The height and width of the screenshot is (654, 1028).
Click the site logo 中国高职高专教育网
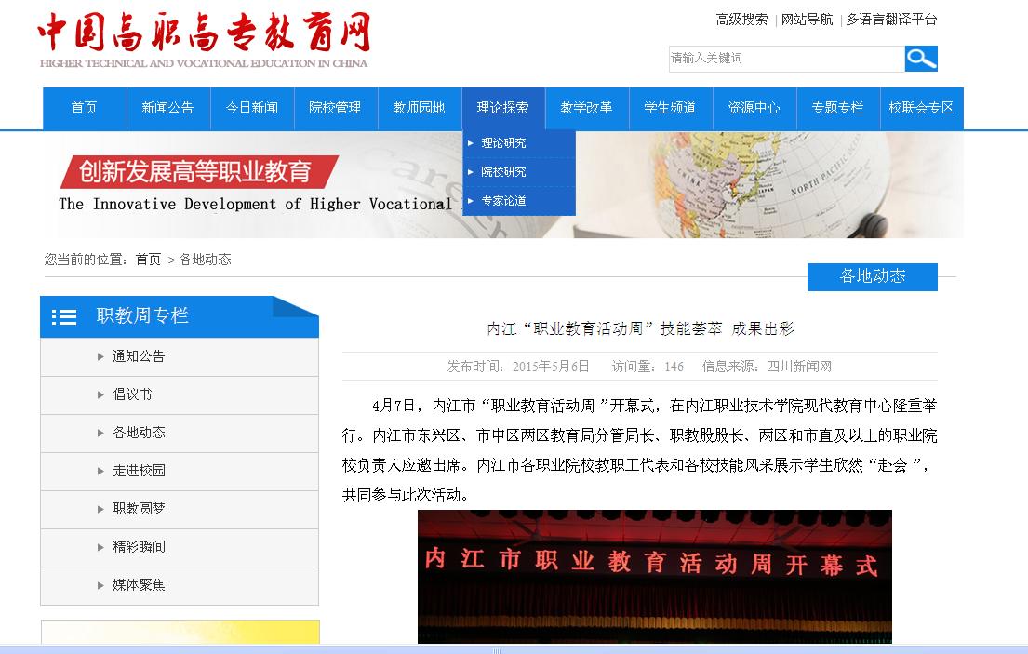(204, 33)
